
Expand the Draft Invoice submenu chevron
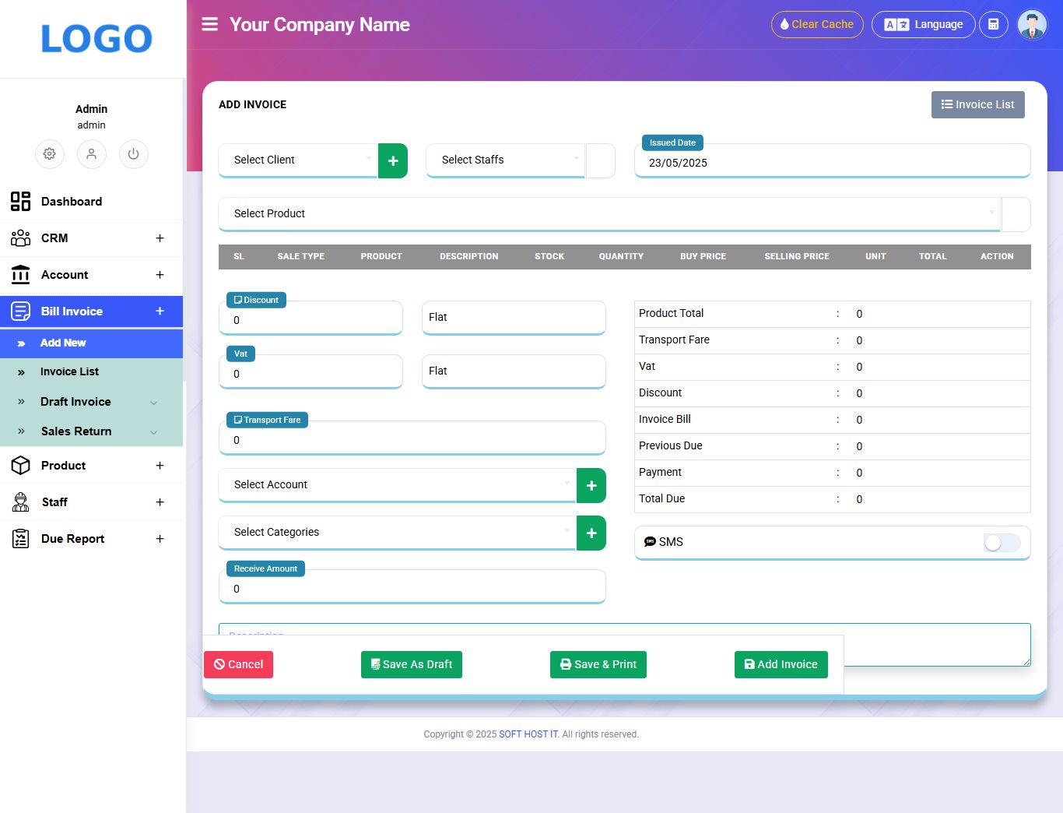[x=154, y=403]
